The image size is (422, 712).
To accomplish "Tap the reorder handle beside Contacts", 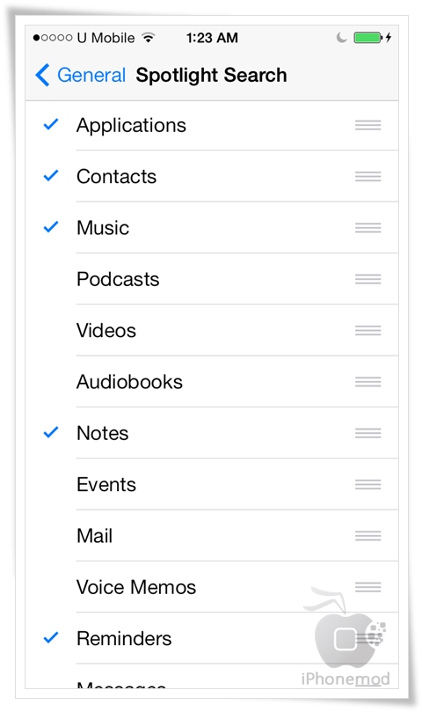I will pos(367,176).
